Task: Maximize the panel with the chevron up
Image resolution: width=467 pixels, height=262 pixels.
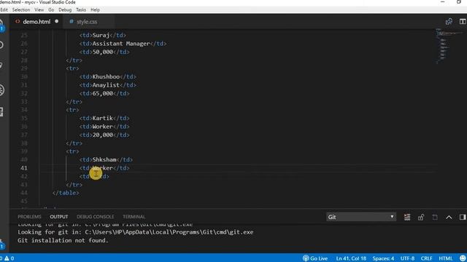Action: pyautogui.click(x=449, y=217)
